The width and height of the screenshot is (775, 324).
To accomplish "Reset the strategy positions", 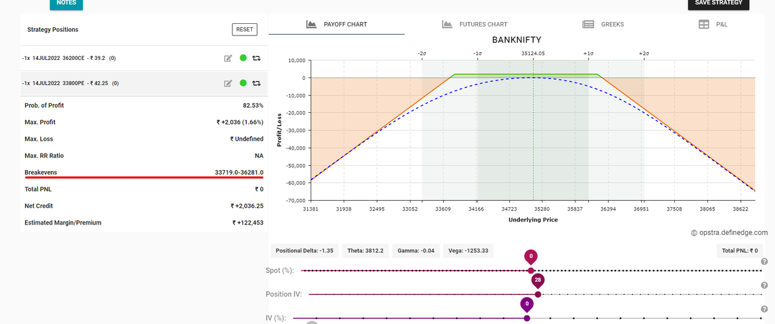I will [245, 29].
